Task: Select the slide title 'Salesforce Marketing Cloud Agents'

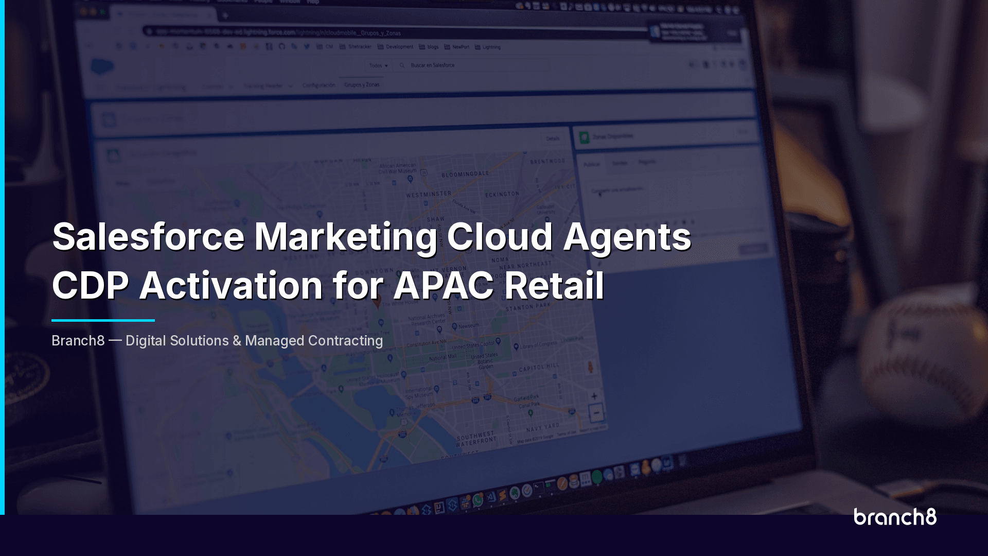Action: point(372,237)
